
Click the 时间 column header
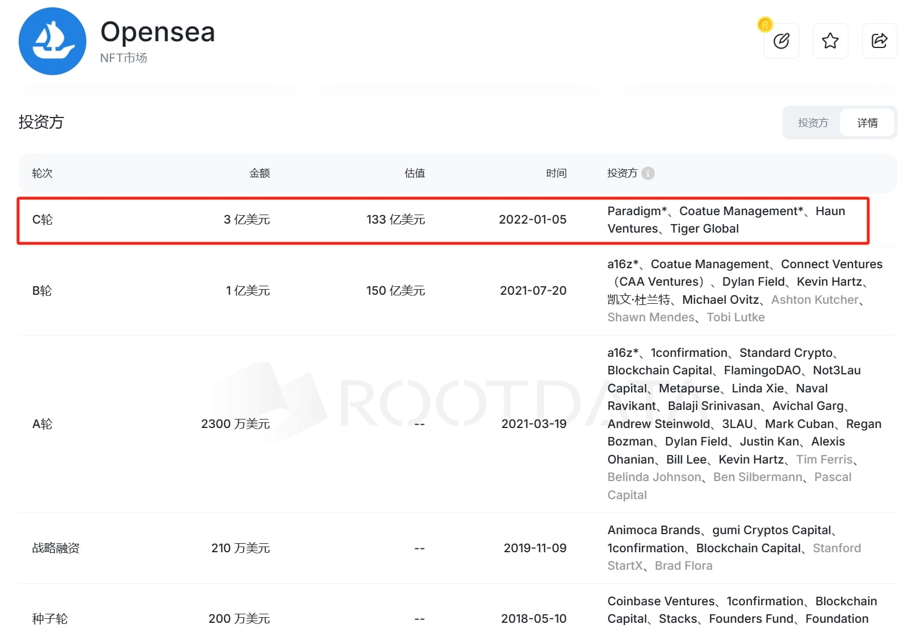click(556, 173)
